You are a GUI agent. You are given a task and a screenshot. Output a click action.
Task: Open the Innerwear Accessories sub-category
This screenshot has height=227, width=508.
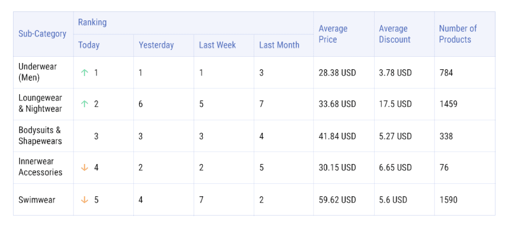tap(40, 167)
